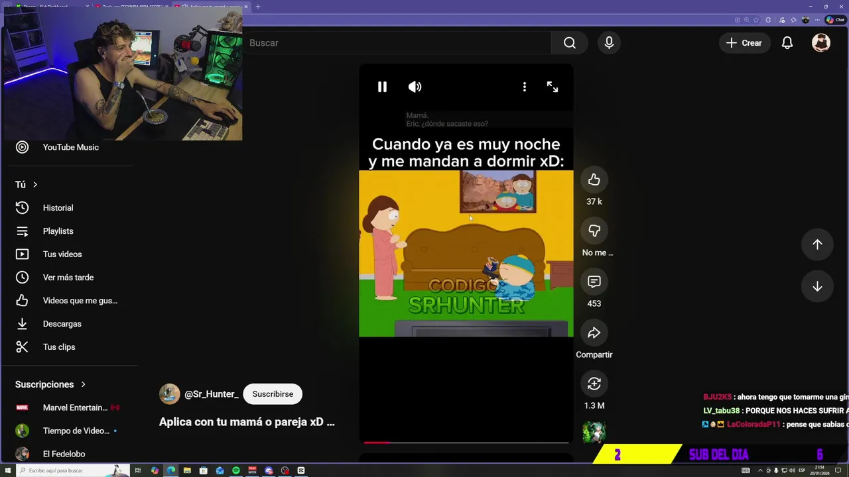Click the Compartir share icon

(594, 333)
